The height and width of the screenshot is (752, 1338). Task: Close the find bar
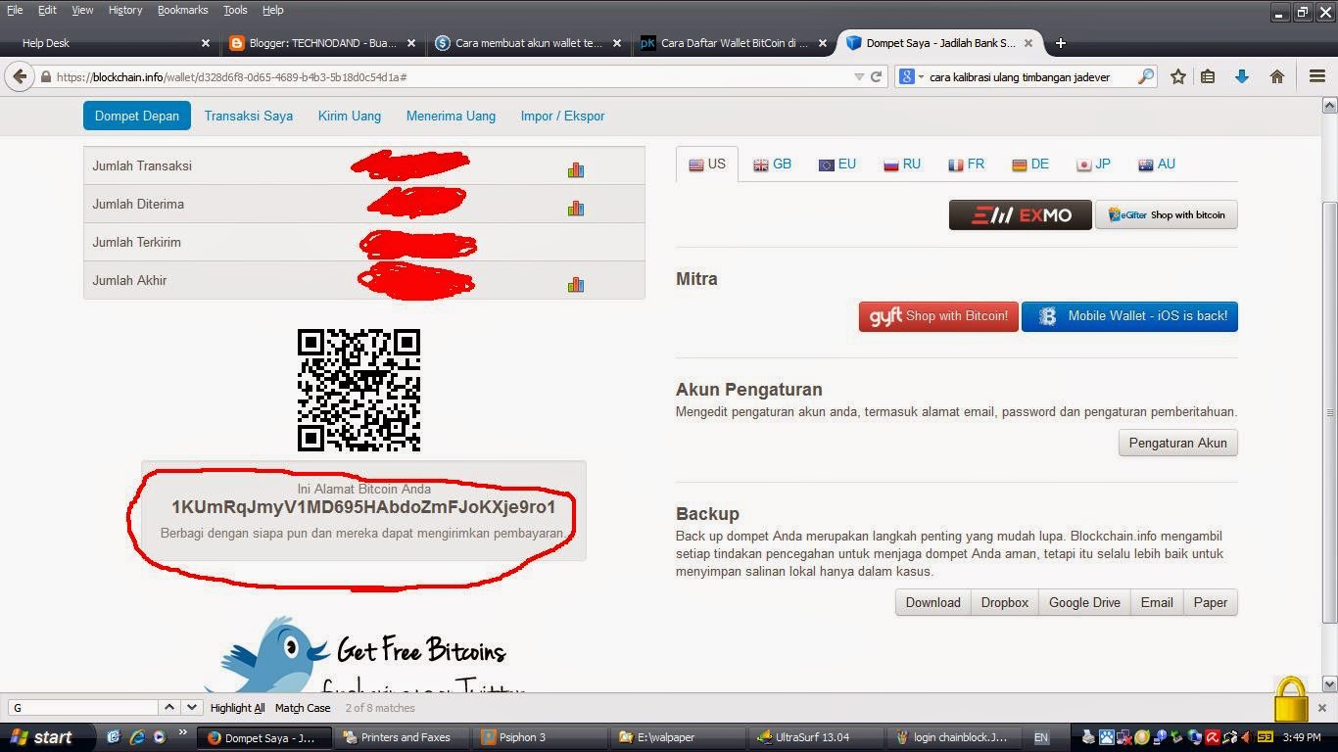tap(1321, 707)
